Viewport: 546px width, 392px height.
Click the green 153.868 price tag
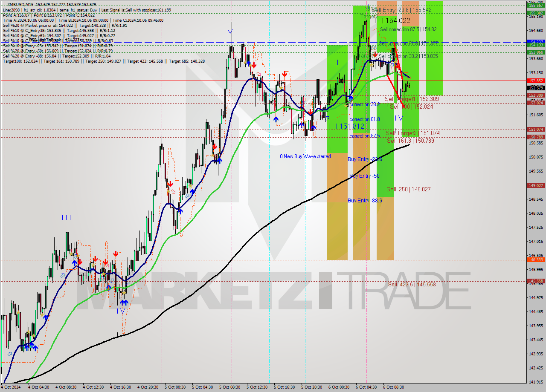pos(536,52)
